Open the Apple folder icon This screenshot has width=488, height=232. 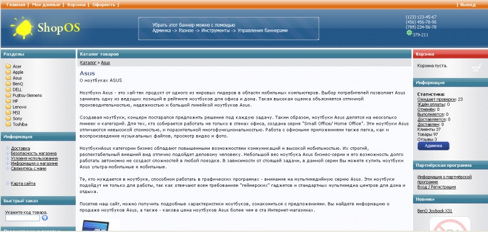click(x=8, y=72)
